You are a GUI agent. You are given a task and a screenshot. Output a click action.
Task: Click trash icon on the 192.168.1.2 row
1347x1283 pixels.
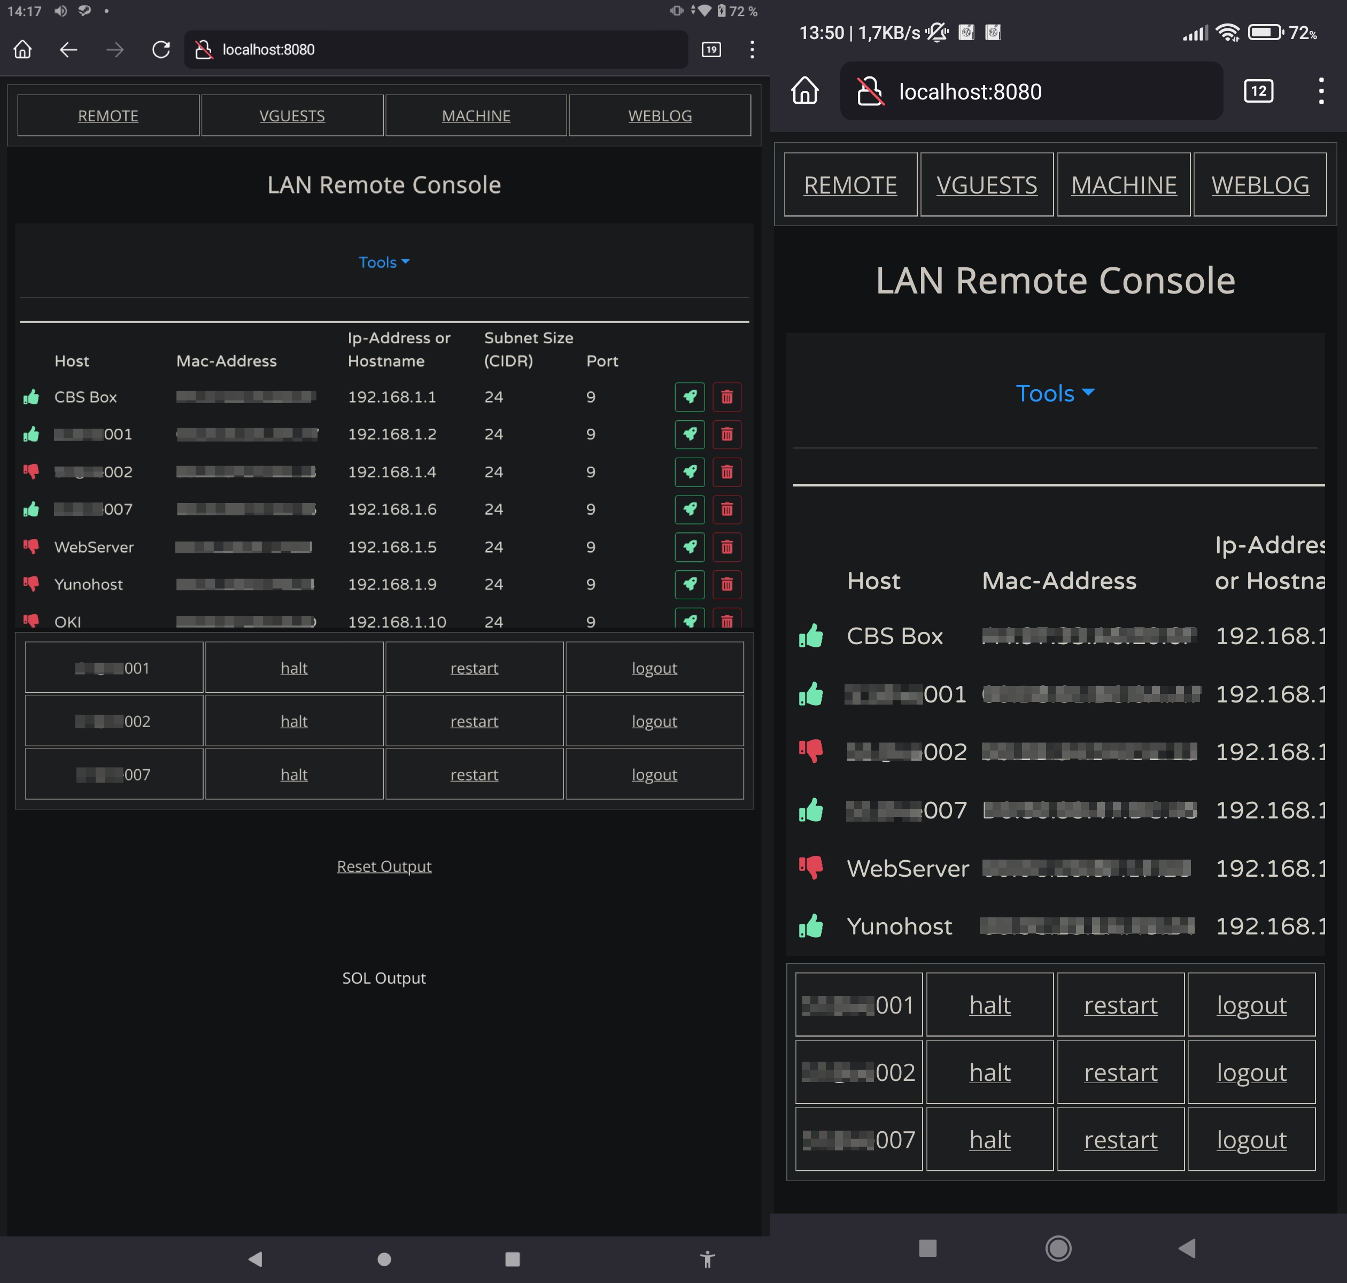726,434
